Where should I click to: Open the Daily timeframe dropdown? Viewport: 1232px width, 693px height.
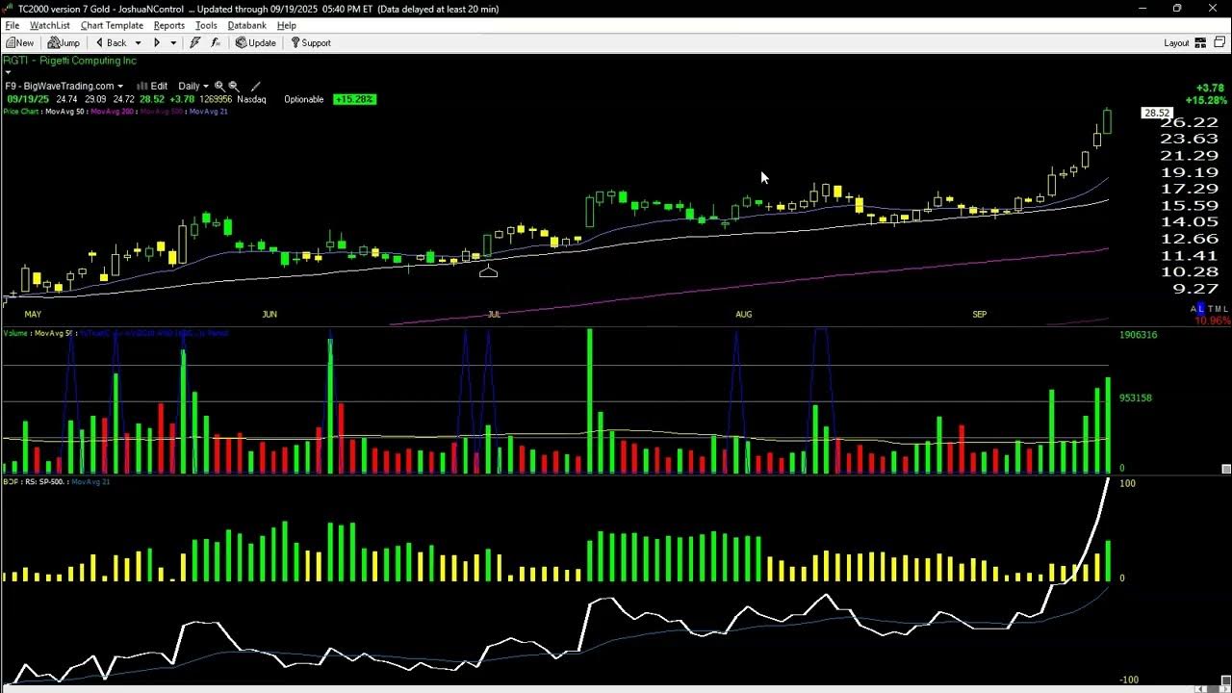192,86
